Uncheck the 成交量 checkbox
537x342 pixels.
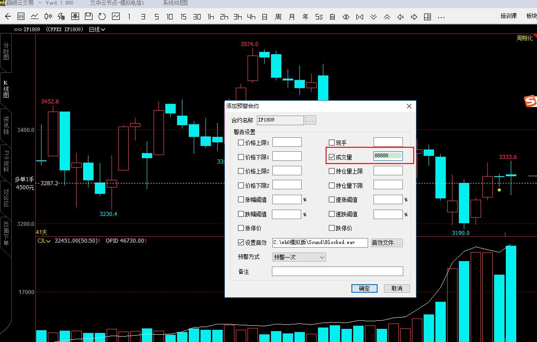coord(332,157)
